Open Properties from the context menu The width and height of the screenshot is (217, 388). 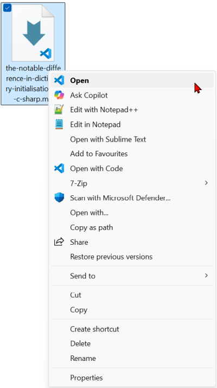click(x=132, y=378)
